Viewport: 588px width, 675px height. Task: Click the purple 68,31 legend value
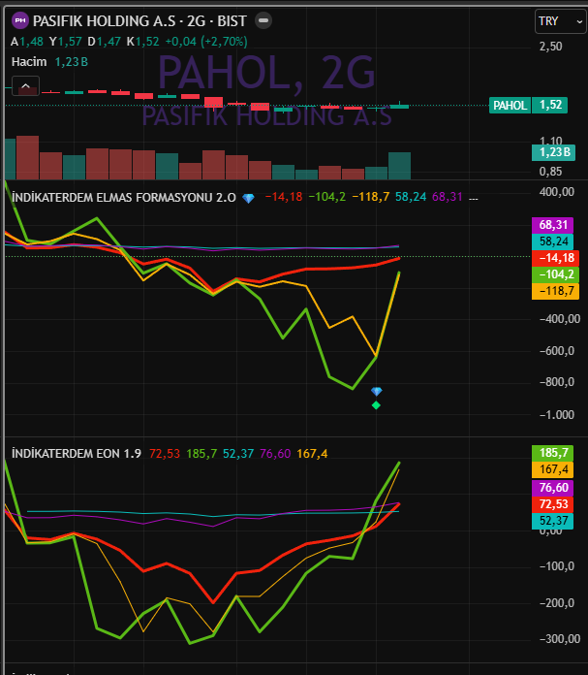448,197
